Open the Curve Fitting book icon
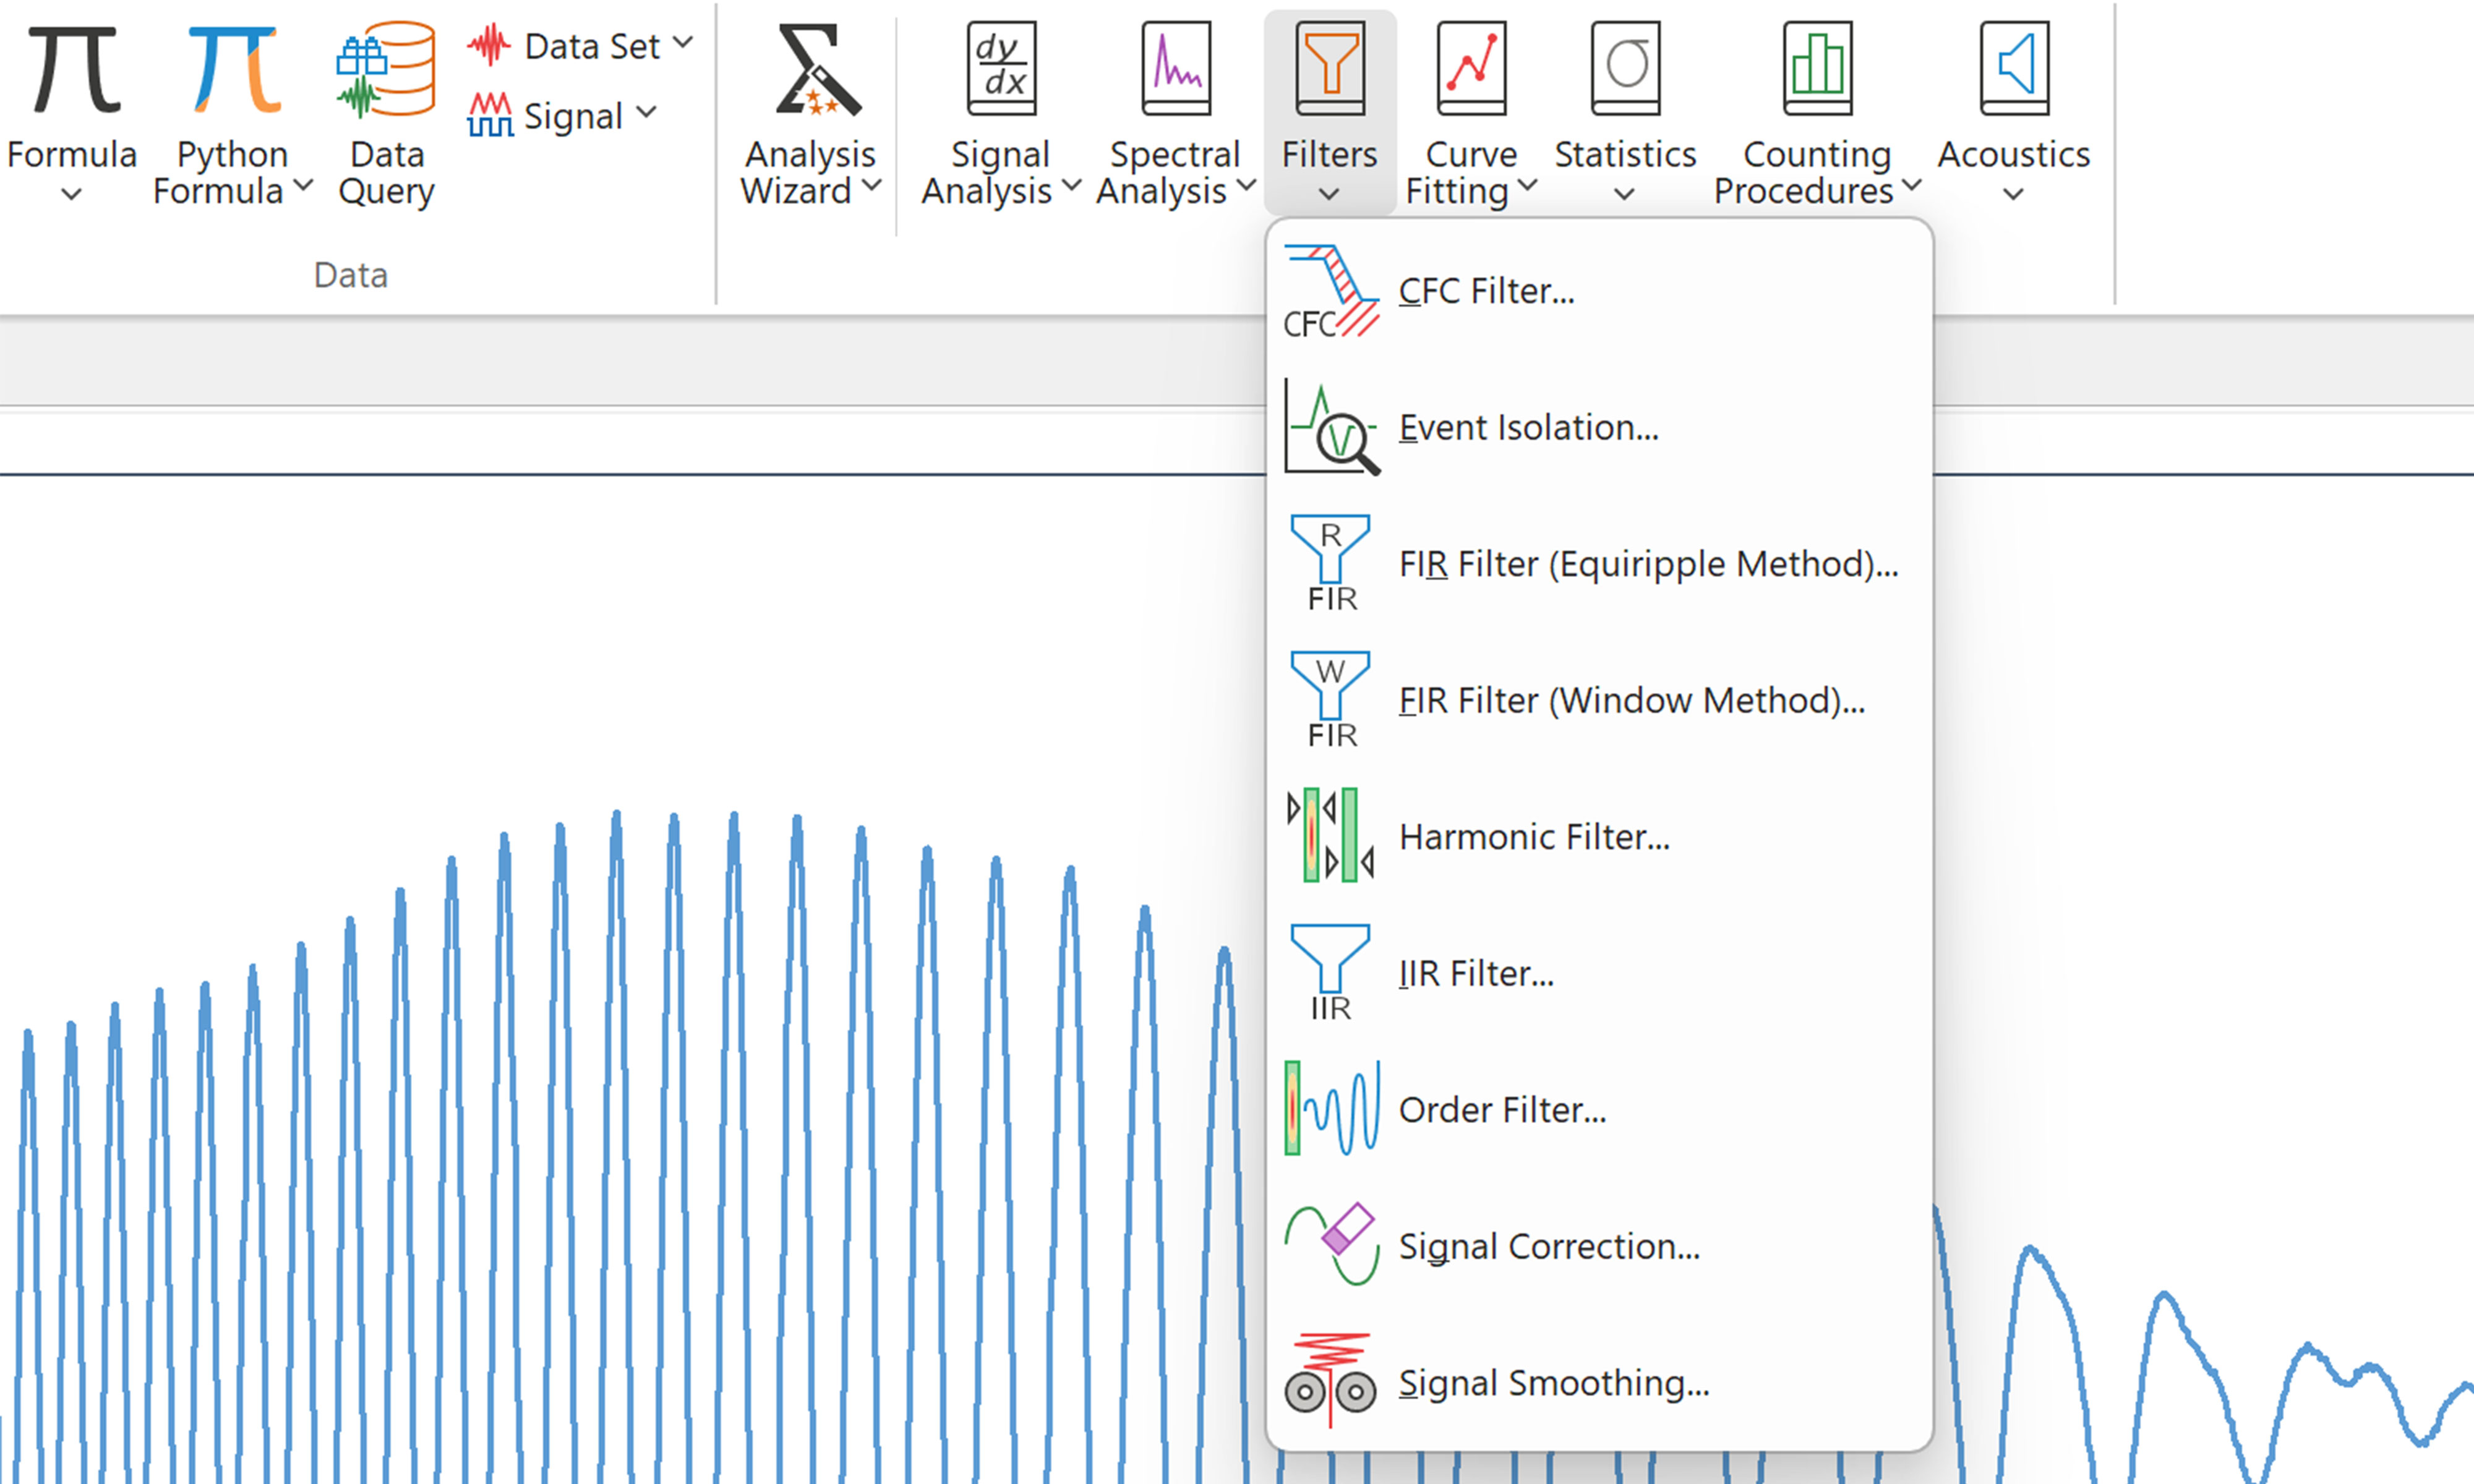Screen dimensions: 2474x1484 coord(1472,69)
